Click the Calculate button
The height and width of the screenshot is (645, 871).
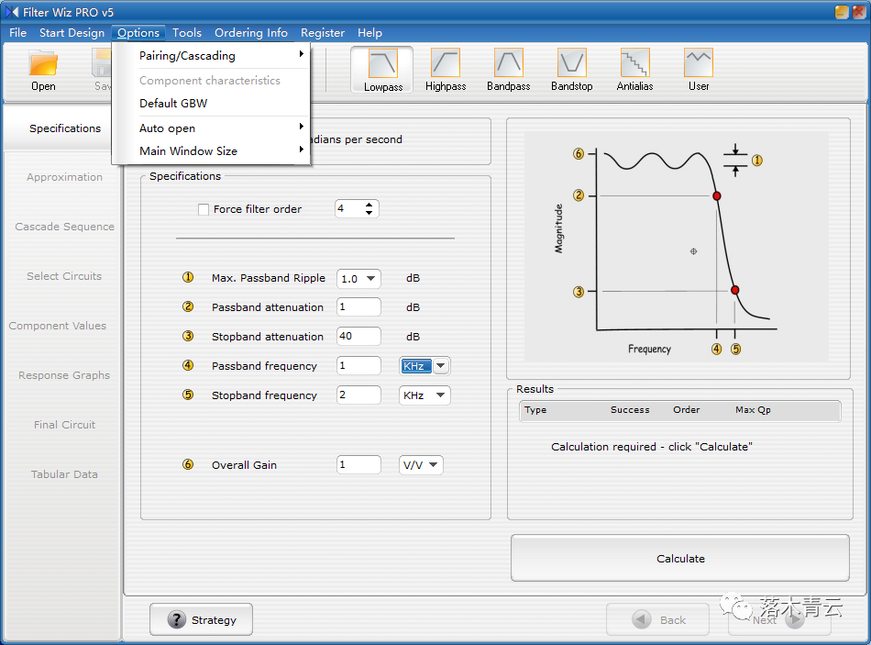click(680, 558)
